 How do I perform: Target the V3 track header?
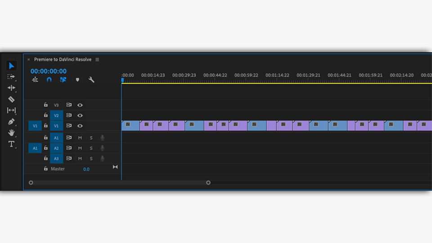(56, 105)
